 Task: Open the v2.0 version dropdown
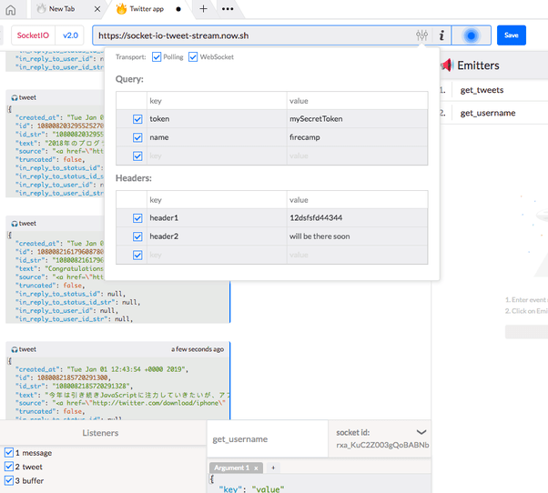70,35
